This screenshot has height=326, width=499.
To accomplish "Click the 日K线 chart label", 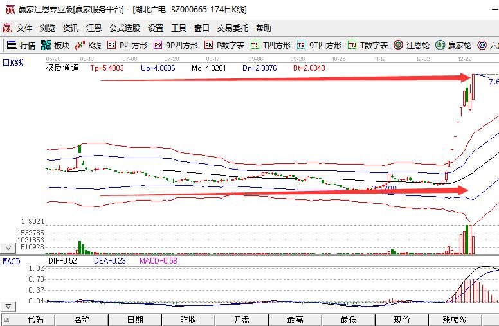I will pos(13,63).
